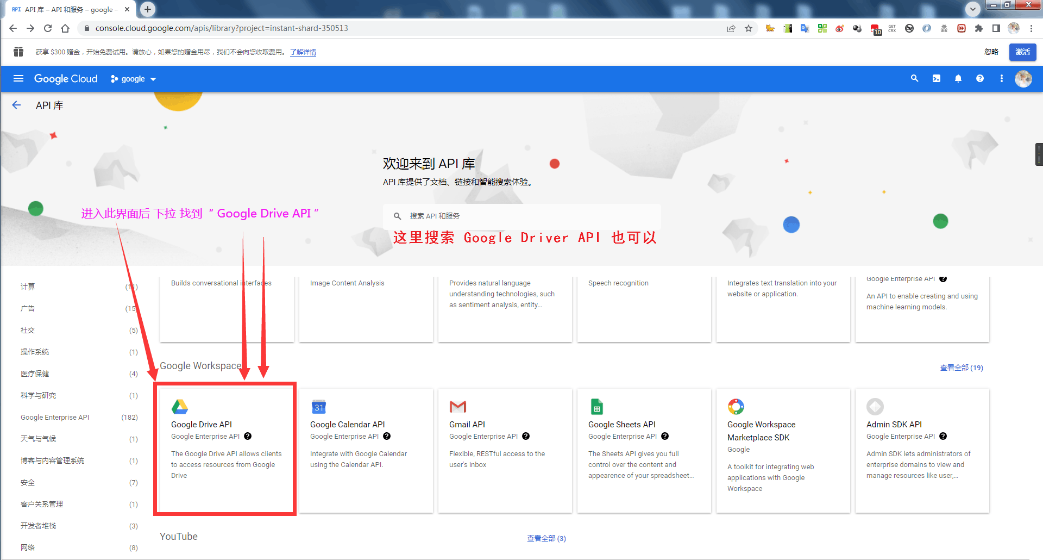
Task: Open console search via magnifier icon
Action: [914, 78]
